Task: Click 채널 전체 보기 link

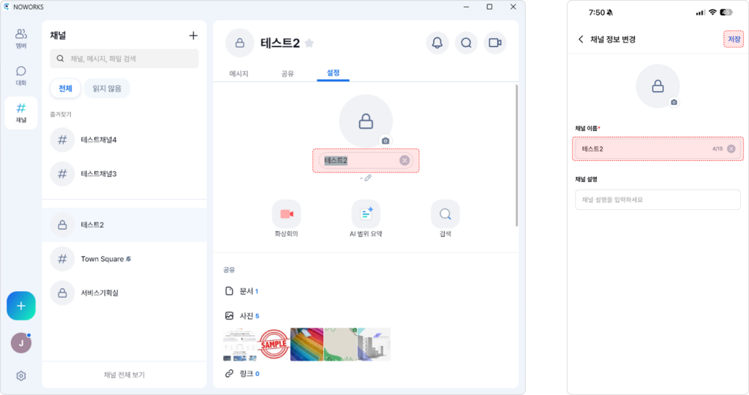Action: coord(124,375)
